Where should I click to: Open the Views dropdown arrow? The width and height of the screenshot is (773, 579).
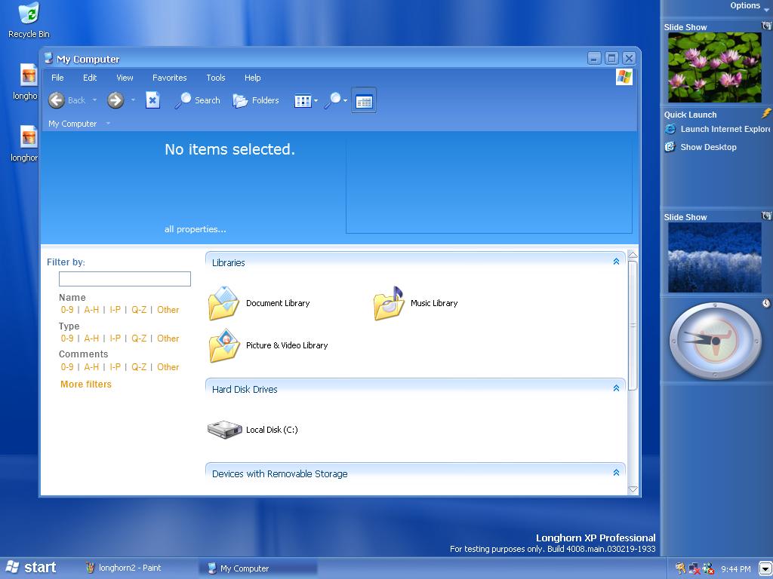click(316, 101)
